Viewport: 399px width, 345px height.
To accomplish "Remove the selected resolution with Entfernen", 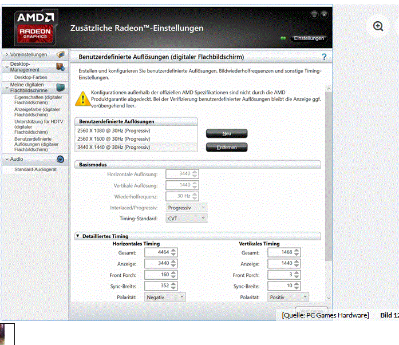I will pos(227,147).
